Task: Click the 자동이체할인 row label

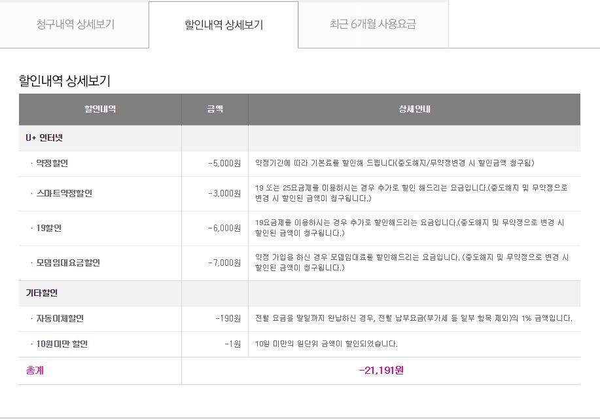Action: click(x=60, y=319)
